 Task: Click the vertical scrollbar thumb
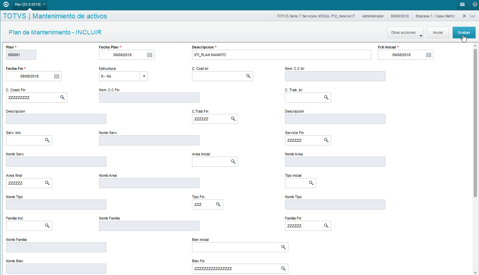tap(475, 123)
